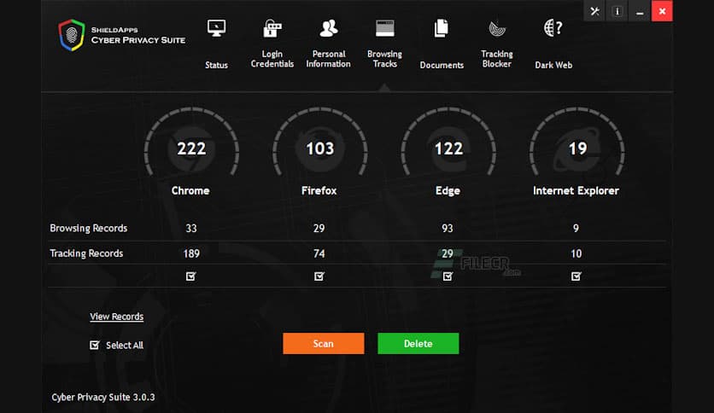The image size is (714, 413).
Task: Click Firefox tracking records value 74
Action: (319, 253)
